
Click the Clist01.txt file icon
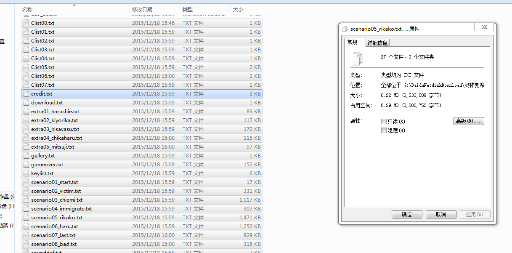tap(26, 32)
